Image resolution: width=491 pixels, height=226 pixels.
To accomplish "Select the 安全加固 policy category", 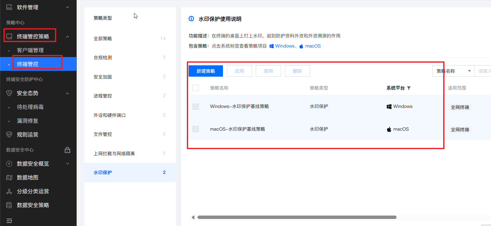I will tap(130, 77).
